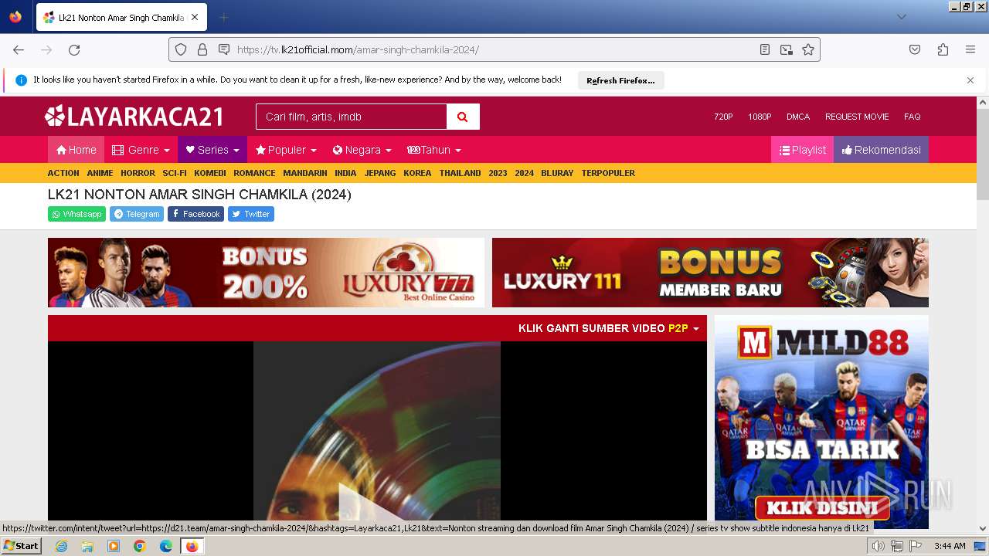
Task: Open the Firefox hamburger menu
Action: pyautogui.click(x=970, y=49)
